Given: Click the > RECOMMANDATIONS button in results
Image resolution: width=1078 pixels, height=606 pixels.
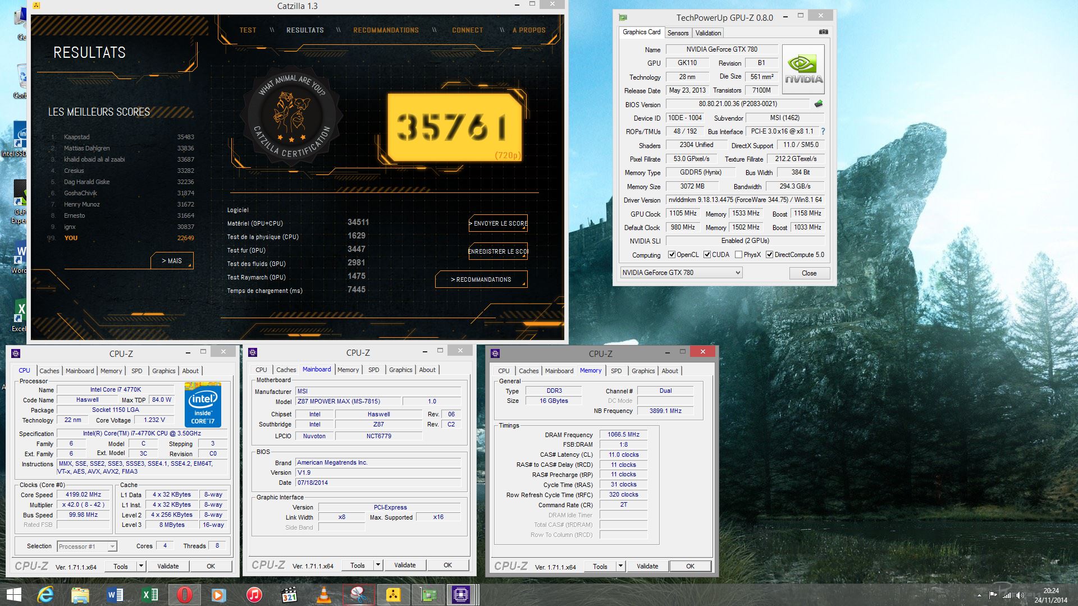Looking at the screenshot, I should [x=481, y=279].
